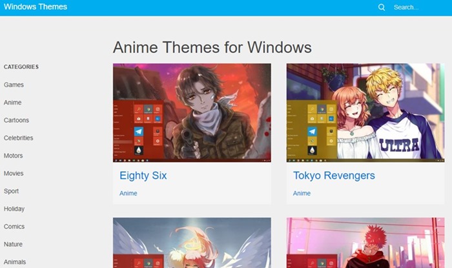Select the Sport category

click(11, 191)
